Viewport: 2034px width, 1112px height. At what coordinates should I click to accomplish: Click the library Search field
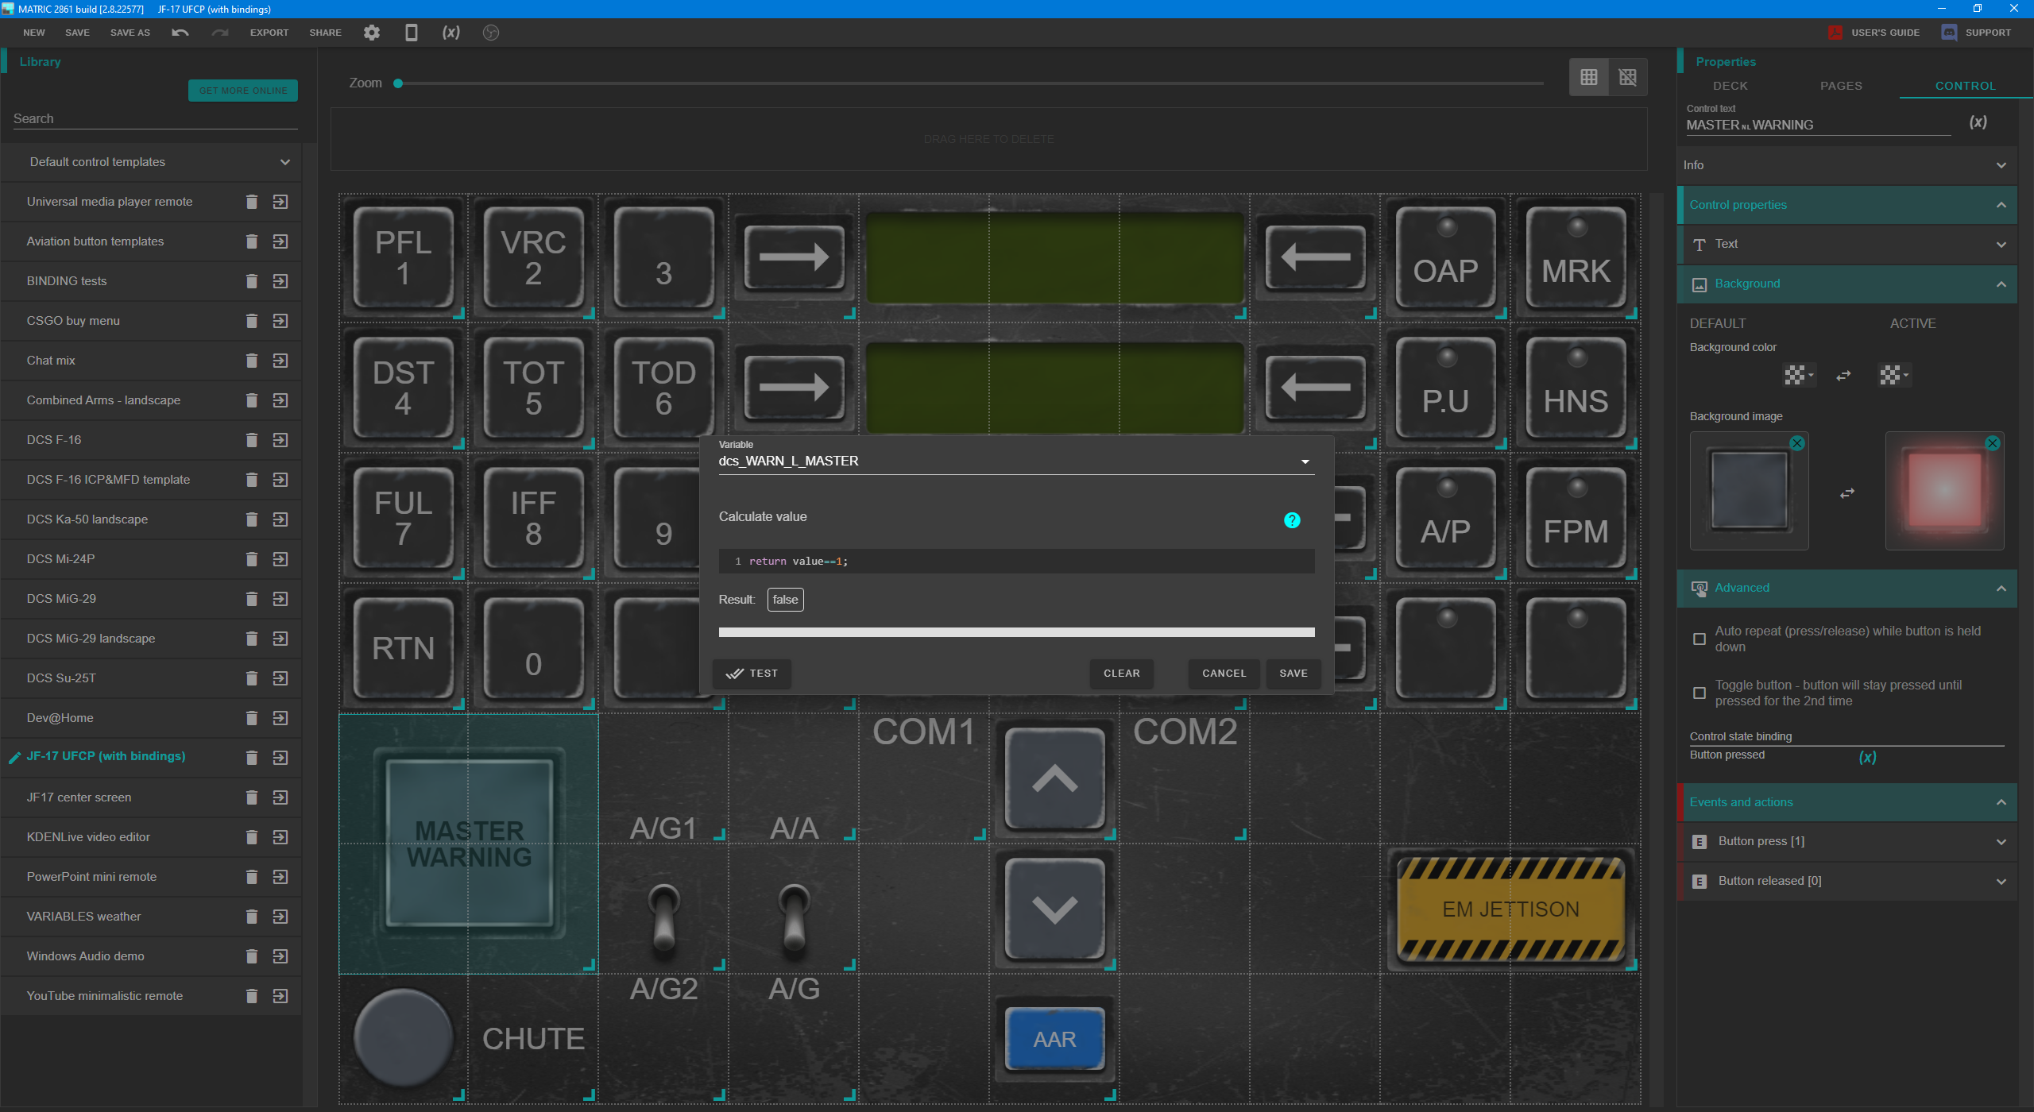(x=156, y=119)
